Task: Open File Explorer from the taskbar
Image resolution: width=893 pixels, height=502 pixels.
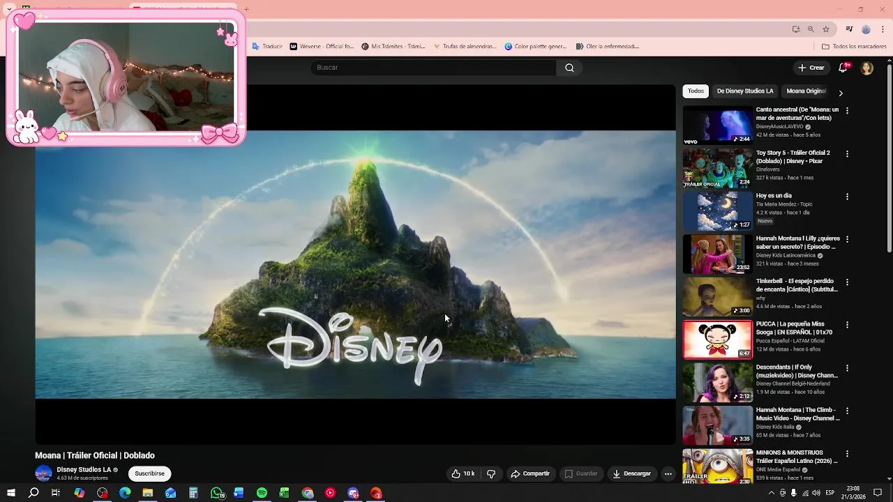Action: (148, 493)
